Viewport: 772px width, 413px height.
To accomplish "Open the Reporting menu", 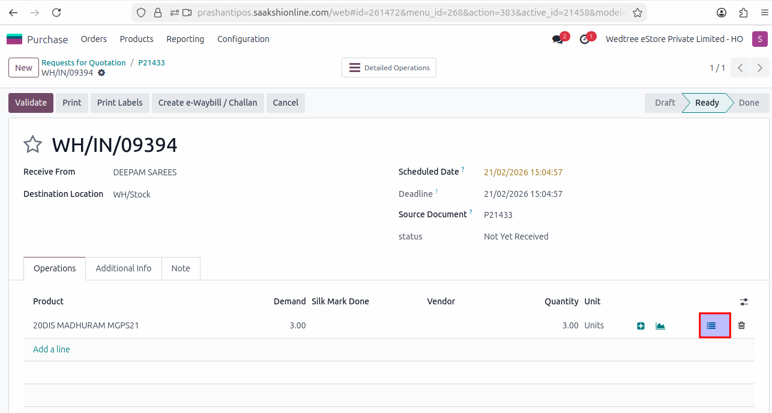I will tap(185, 39).
